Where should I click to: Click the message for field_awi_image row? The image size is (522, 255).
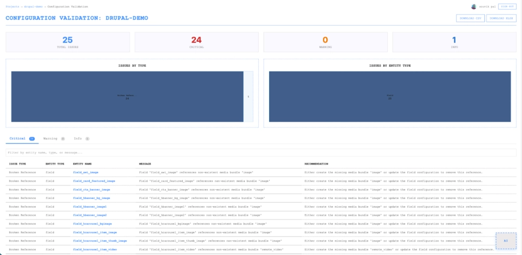coord(196,172)
